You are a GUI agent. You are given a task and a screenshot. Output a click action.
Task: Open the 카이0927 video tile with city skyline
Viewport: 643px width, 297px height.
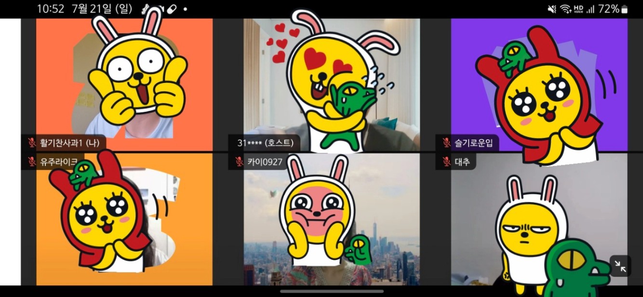(332, 219)
